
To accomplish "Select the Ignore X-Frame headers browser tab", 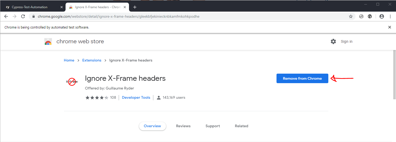I will pos(97,7).
